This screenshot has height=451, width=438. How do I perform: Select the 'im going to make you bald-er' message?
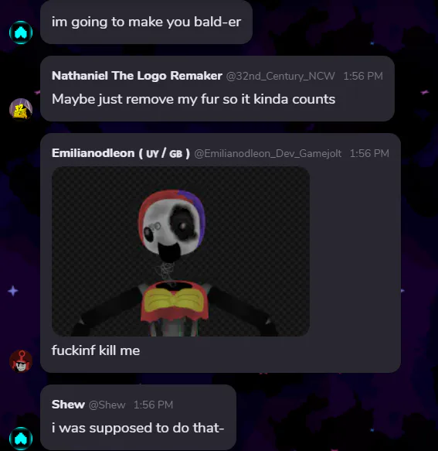146,22
